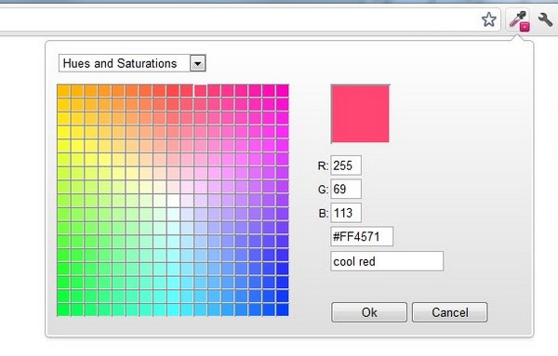Image resolution: width=558 pixels, height=356 pixels.
Task: Pick the blue swatch in bottom-right corner
Action: (283, 310)
